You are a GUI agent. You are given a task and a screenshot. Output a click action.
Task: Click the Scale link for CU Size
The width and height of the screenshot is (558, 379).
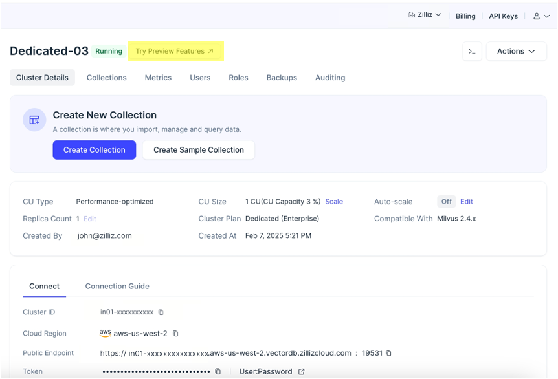coord(334,202)
